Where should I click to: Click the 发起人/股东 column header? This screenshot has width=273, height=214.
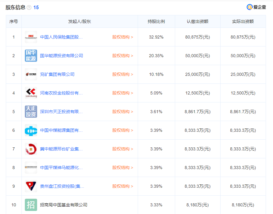tap(79, 21)
